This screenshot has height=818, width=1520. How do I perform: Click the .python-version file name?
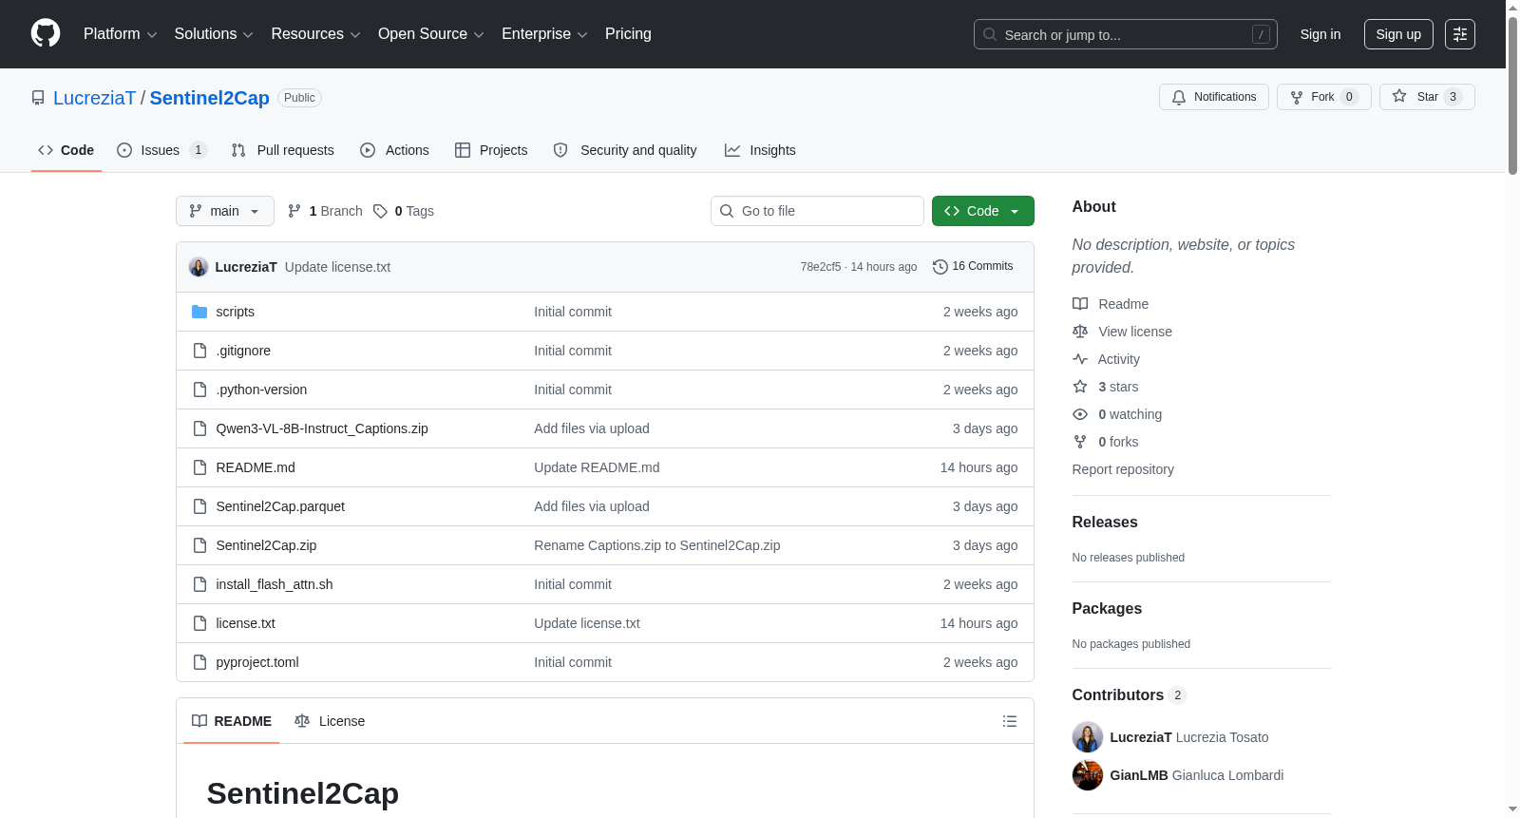pos(261,390)
